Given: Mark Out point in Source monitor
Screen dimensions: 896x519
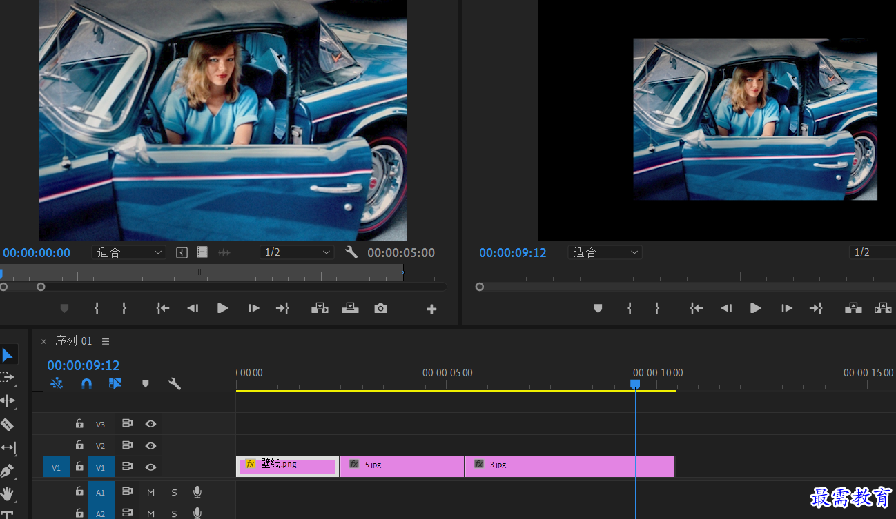Looking at the screenshot, I should (x=124, y=309).
